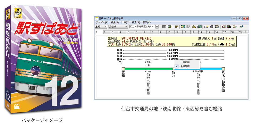254x127 pixels.
Task: Open the 探索(S) menu
Action: tap(136, 22)
